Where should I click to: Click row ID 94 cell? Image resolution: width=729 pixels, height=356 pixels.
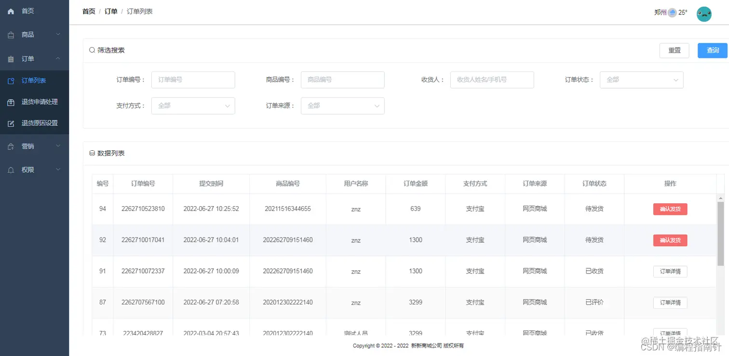click(x=103, y=209)
